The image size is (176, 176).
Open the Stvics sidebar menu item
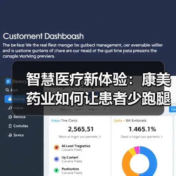pyautogui.click(x=16, y=135)
